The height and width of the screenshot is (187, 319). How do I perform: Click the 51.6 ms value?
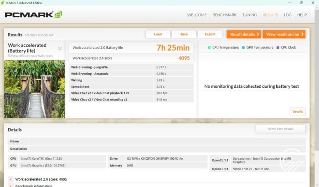pos(162,100)
